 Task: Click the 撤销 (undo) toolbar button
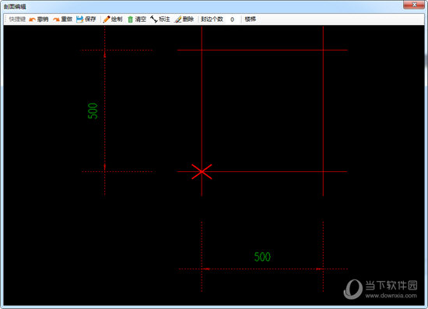(38, 19)
